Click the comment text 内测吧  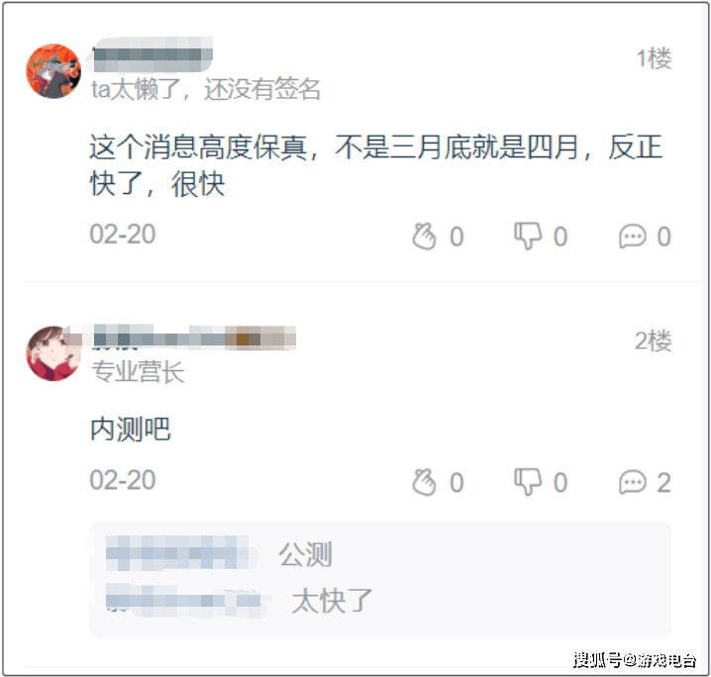[130, 429]
